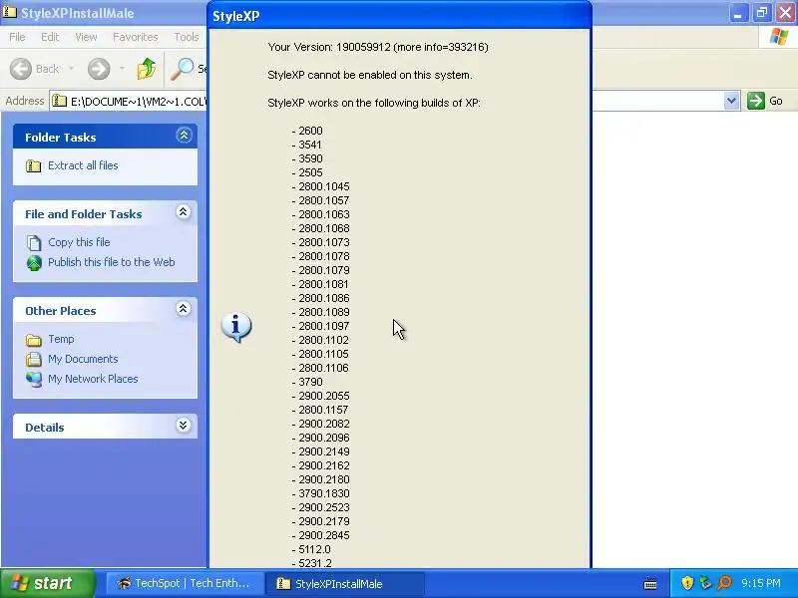Switch to StyleXPInstallMale taskbar button
This screenshot has height=598, width=798.
tap(345, 583)
